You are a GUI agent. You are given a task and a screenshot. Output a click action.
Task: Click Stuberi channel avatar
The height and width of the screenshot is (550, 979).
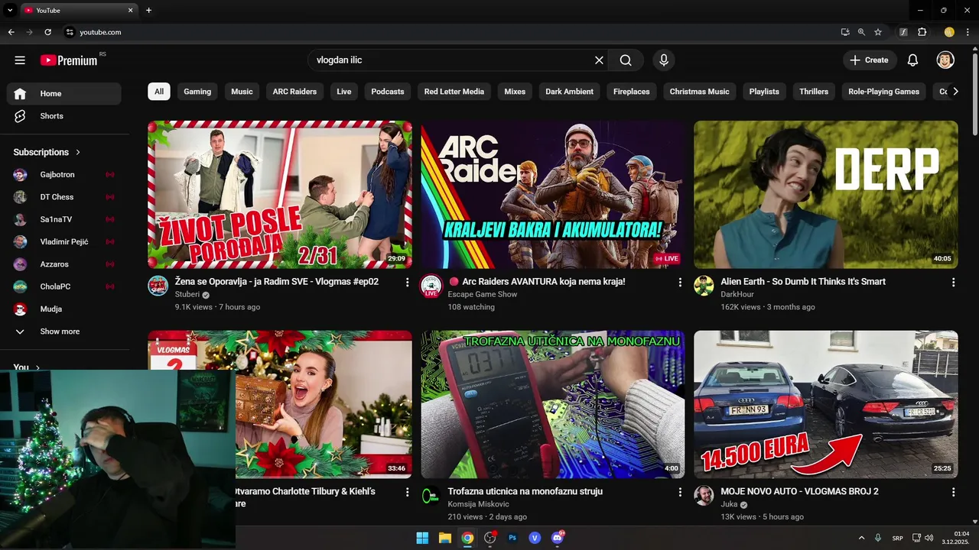158,286
